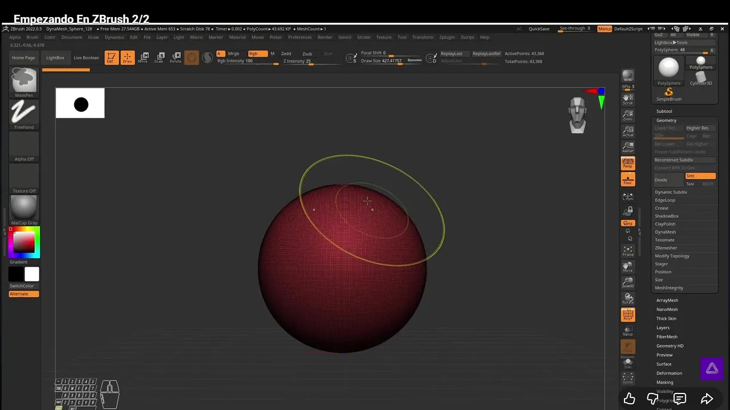Toggle Solo mode
This screenshot has height=410, width=730.
coord(628,362)
